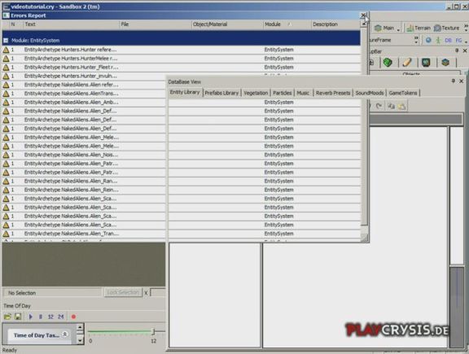The image size is (469, 354).
Task: Toggle the 12 hour time display
Action: pos(50,317)
